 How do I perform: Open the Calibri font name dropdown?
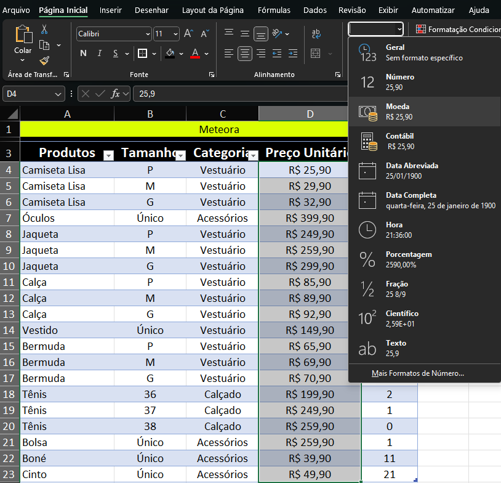(147, 34)
